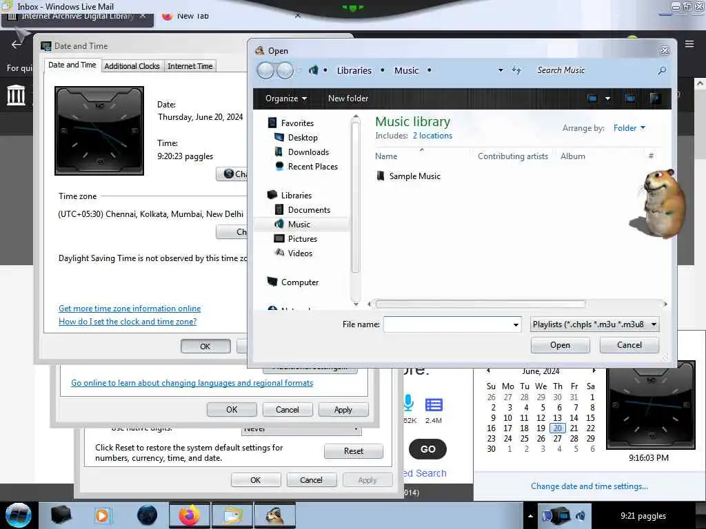The height and width of the screenshot is (529, 706).
Task: Open the 2 locations link
Action: (432, 136)
